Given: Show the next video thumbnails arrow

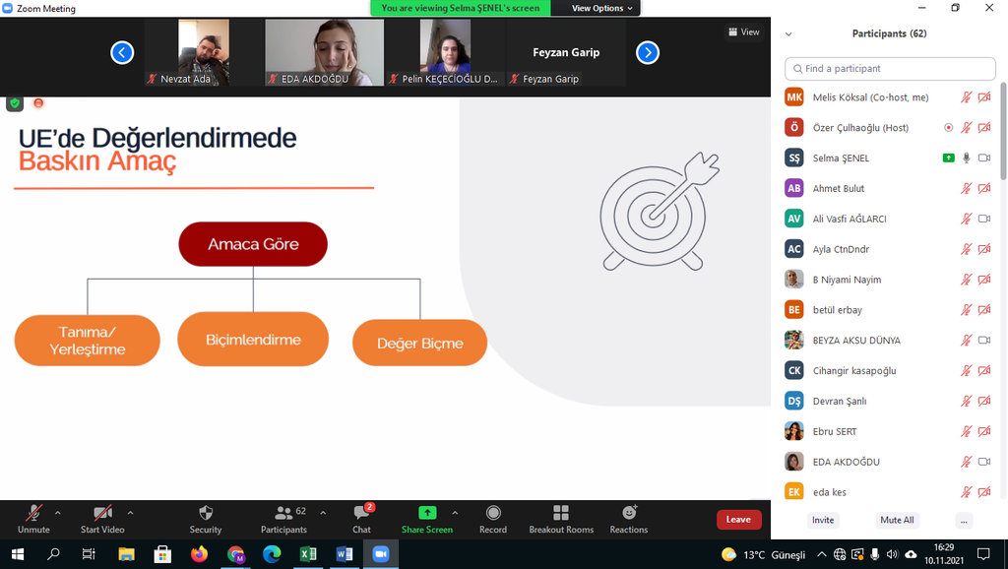Looking at the screenshot, I should tap(648, 52).
